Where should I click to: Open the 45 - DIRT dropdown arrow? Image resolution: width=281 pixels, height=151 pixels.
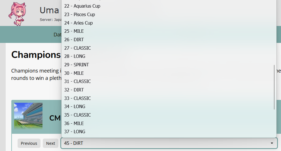click(x=272, y=143)
